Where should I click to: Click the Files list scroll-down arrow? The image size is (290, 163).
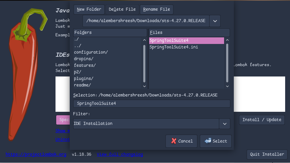(x=228, y=86)
